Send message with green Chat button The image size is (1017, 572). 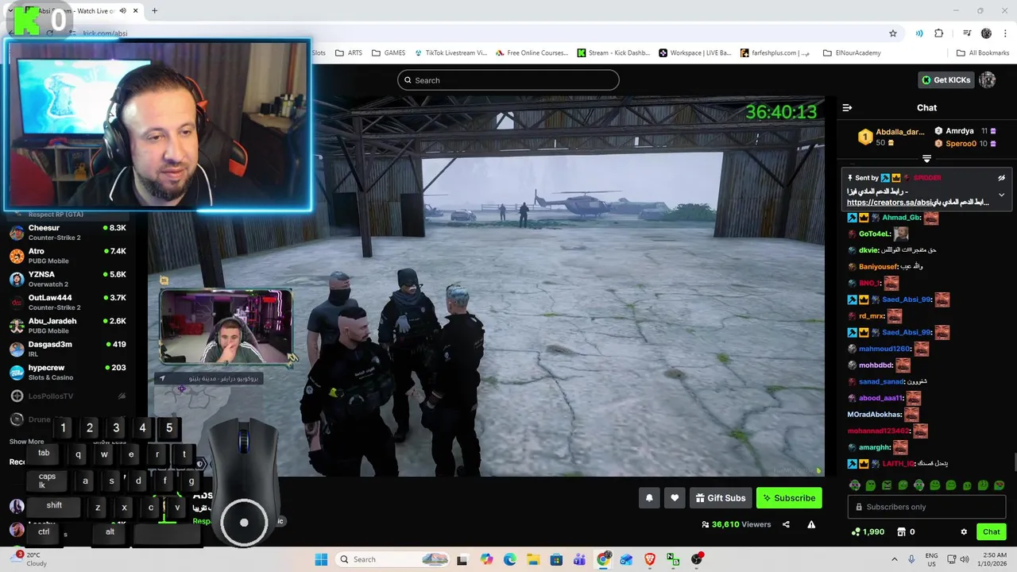[x=992, y=531]
